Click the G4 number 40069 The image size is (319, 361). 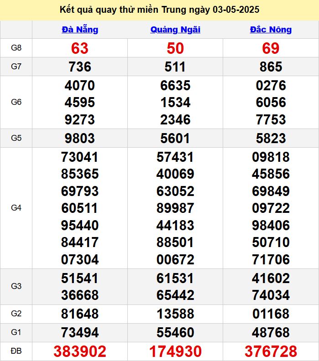click(175, 174)
